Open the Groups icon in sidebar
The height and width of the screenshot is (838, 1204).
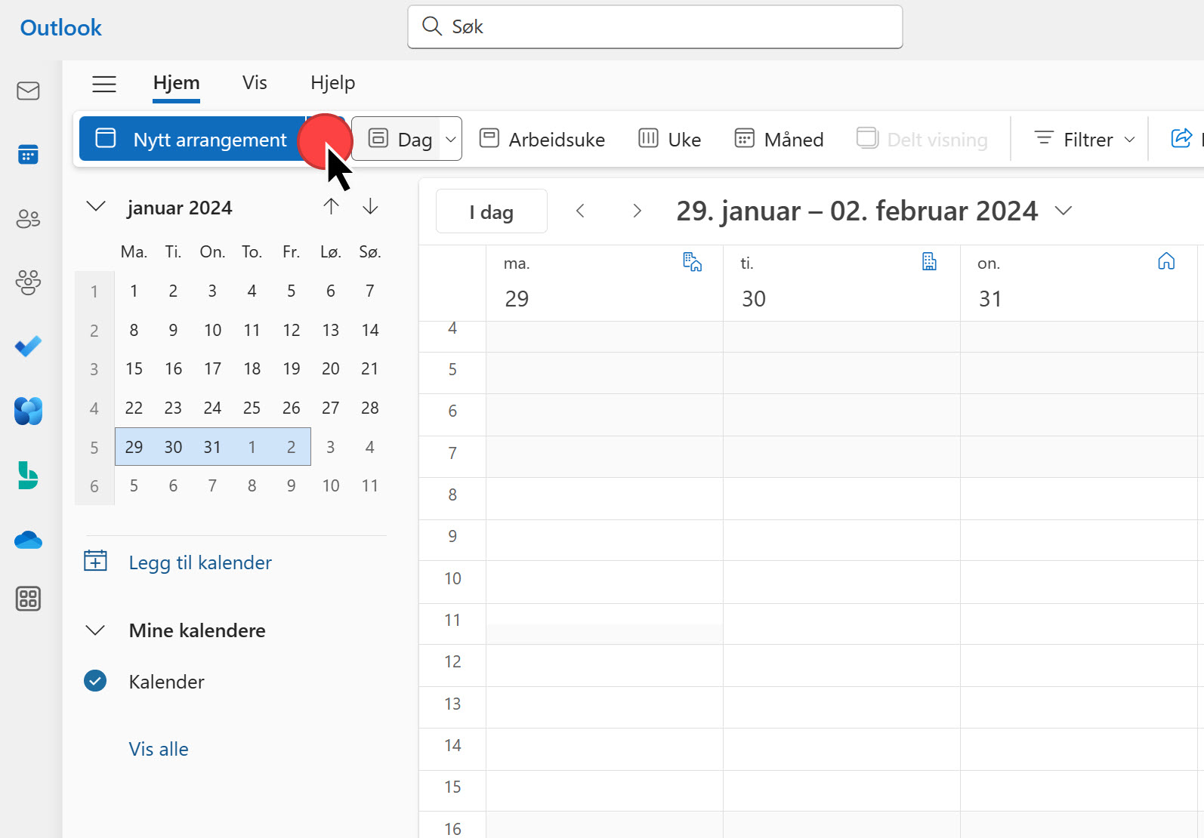pos(28,282)
